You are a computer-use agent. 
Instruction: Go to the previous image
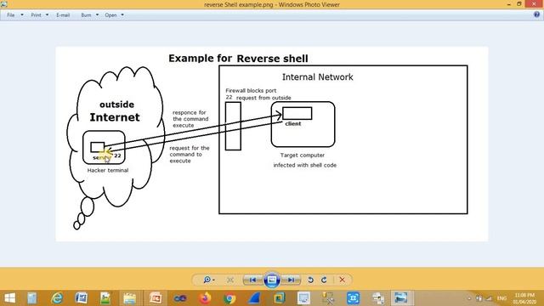253,280
